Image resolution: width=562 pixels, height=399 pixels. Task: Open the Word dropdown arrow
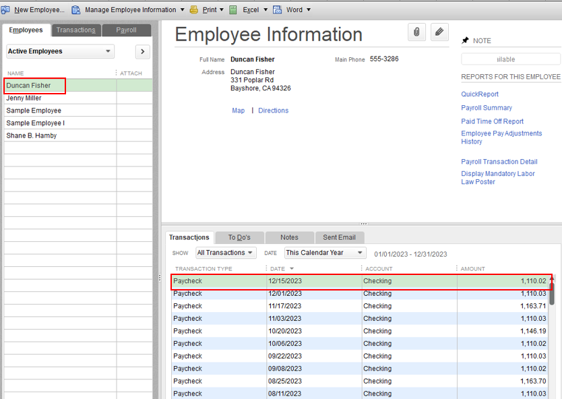coord(309,9)
